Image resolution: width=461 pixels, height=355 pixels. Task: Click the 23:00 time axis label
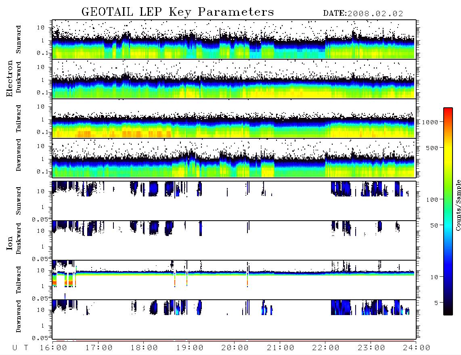pos(371,348)
